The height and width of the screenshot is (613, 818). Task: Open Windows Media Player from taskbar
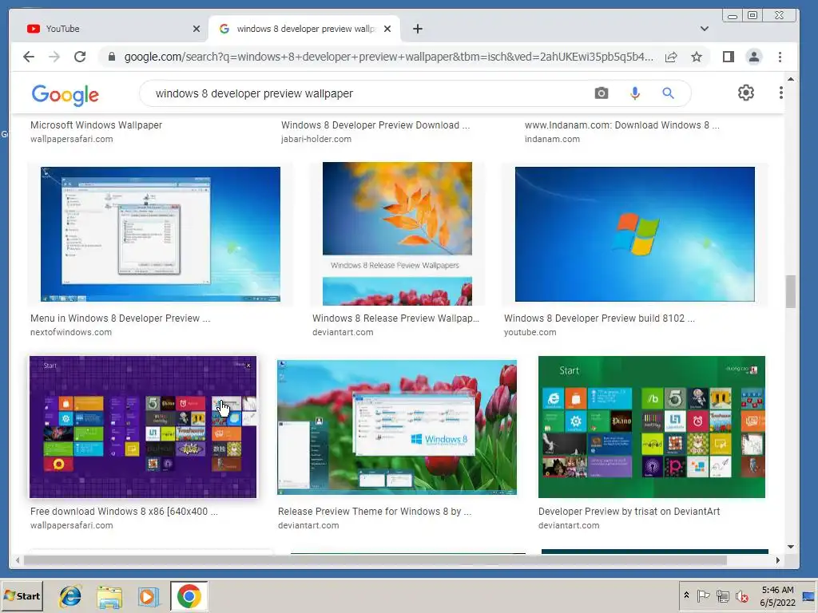[149, 597]
